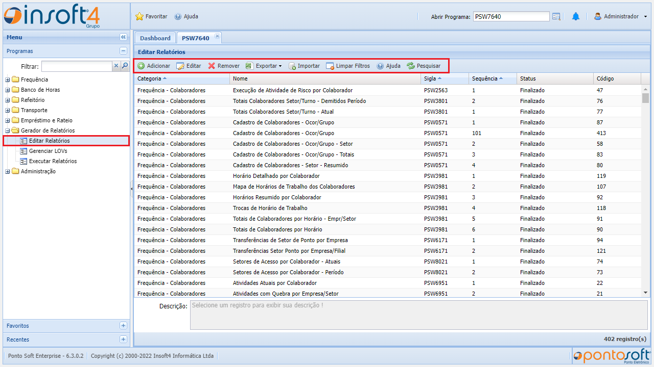Click the Pesquisar refresh icon

[411, 66]
